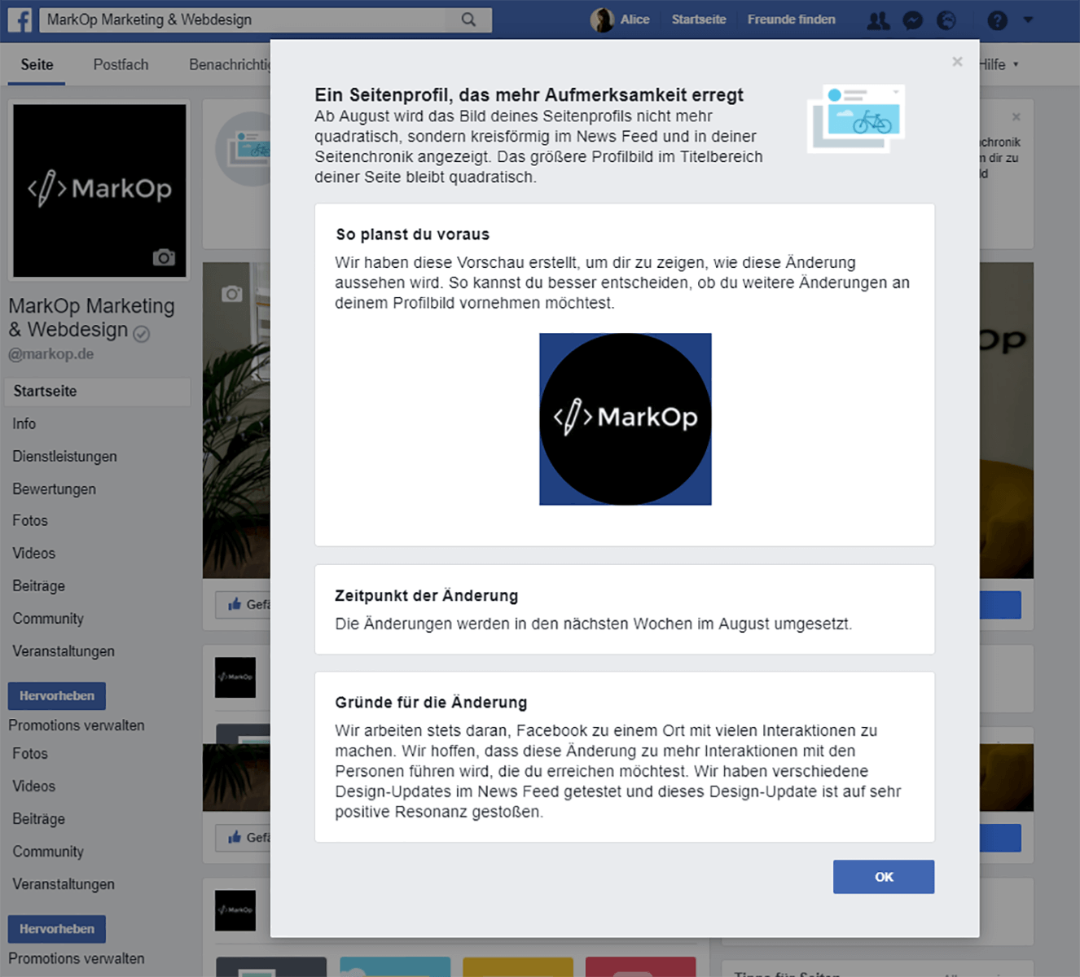1080x977 pixels.
Task: Go to Startseite in the top bar
Action: point(699,20)
